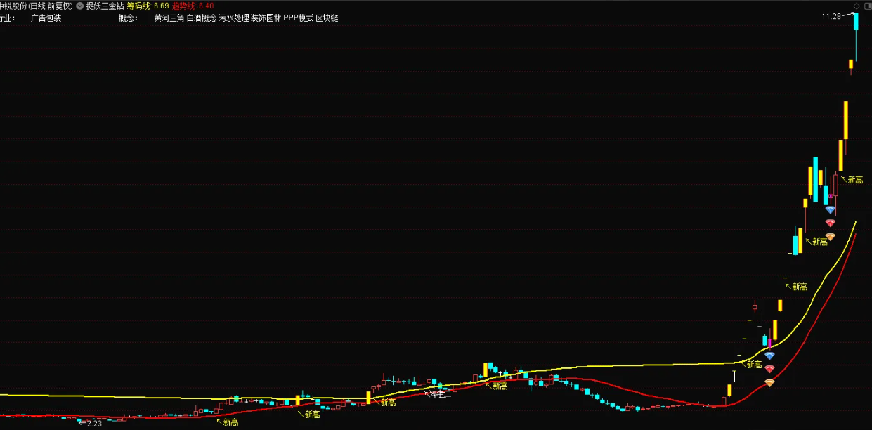
Task: Open the 区块链 concept link
Action: (327, 18)
